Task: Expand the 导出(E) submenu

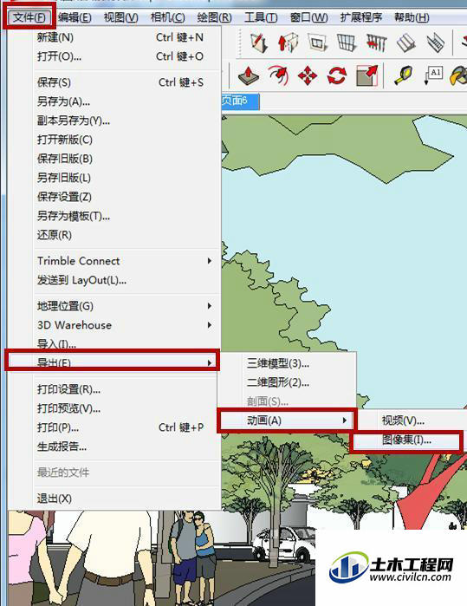Action: (x=113, y=362)
